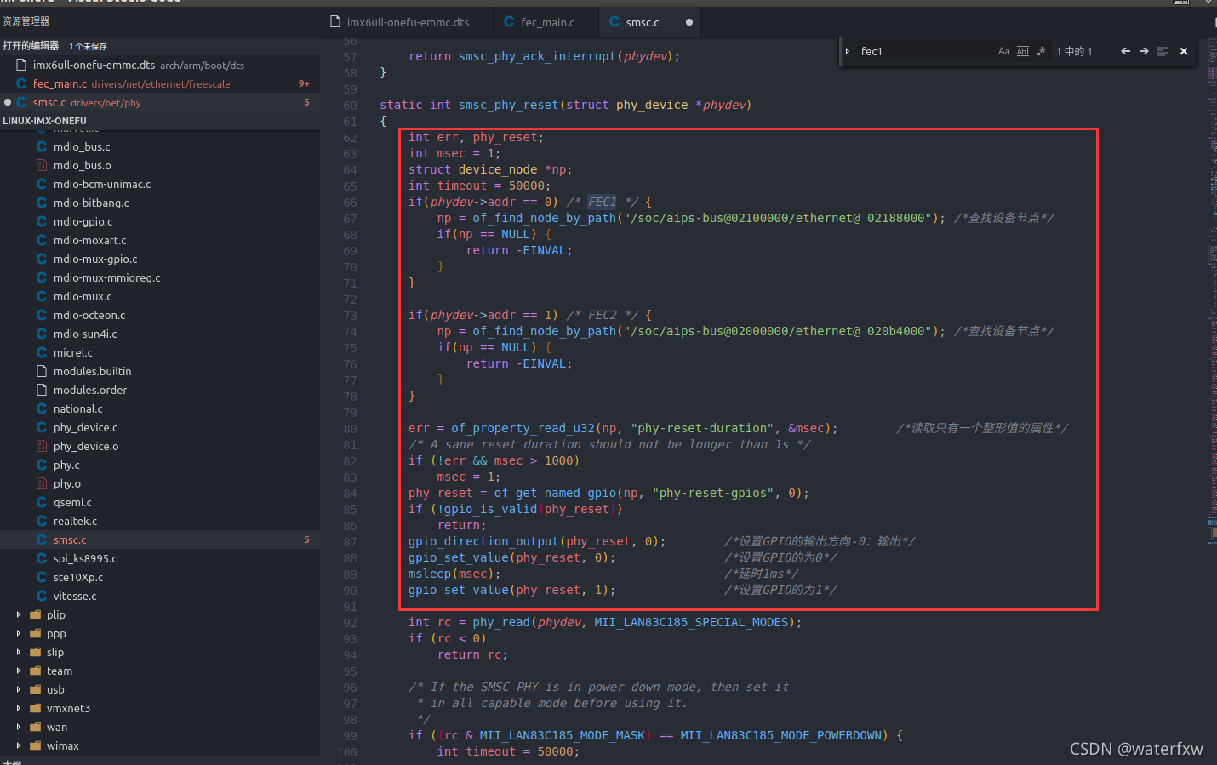Expand the wan folder
1217x765 pixels.
pos(160,727)
